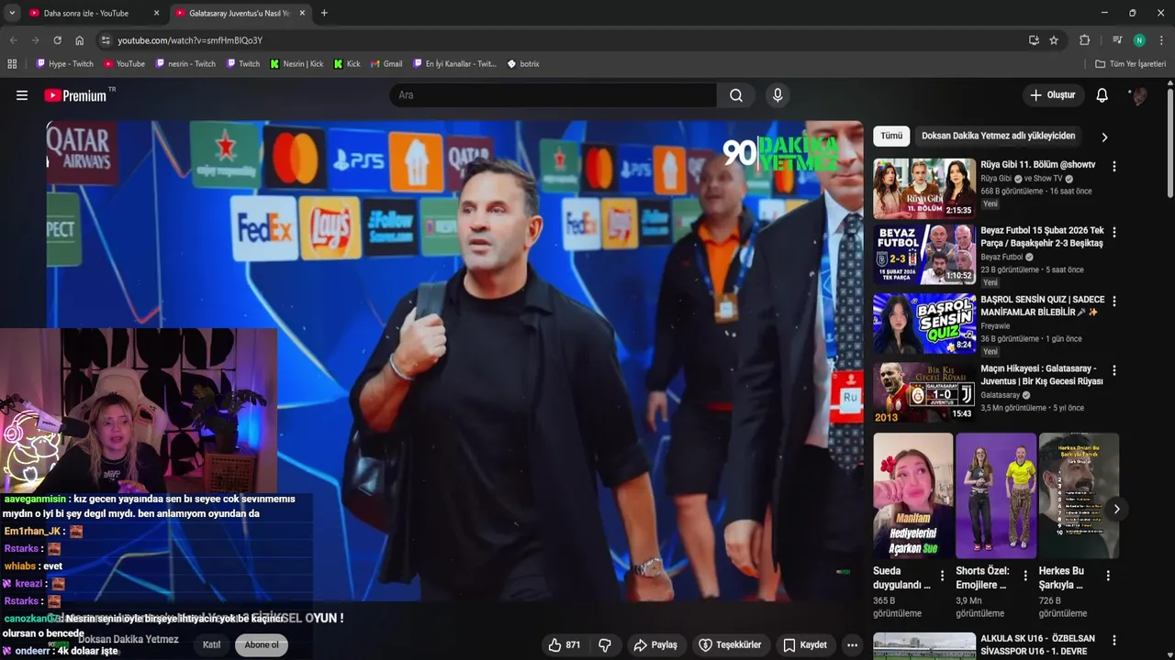Reload the page
The height and width of the screenshot is (660, 1175).
(x=57, y=40)
